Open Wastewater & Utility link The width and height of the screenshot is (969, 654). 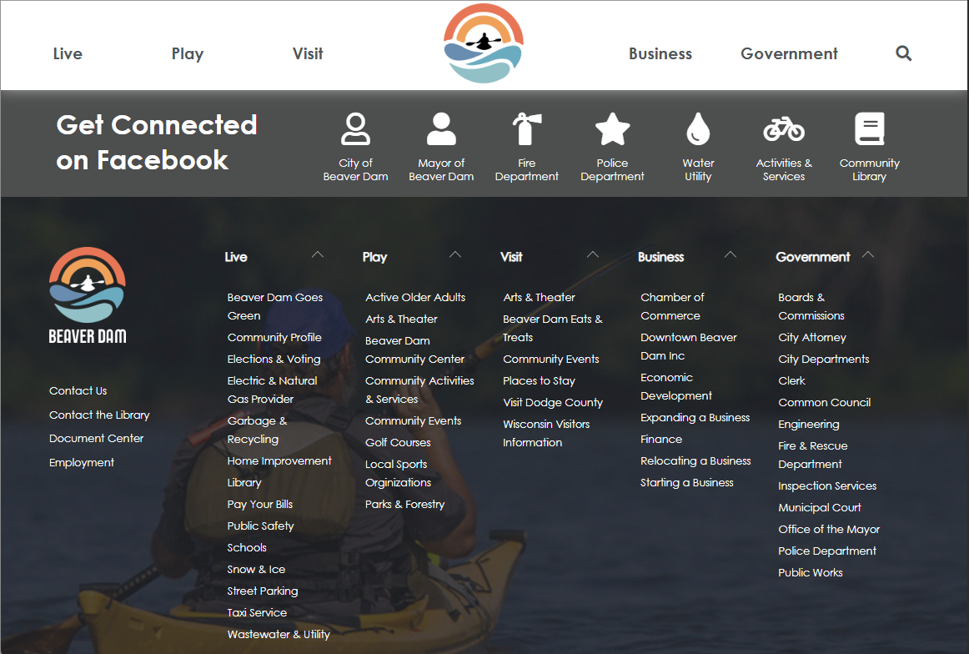279,634
